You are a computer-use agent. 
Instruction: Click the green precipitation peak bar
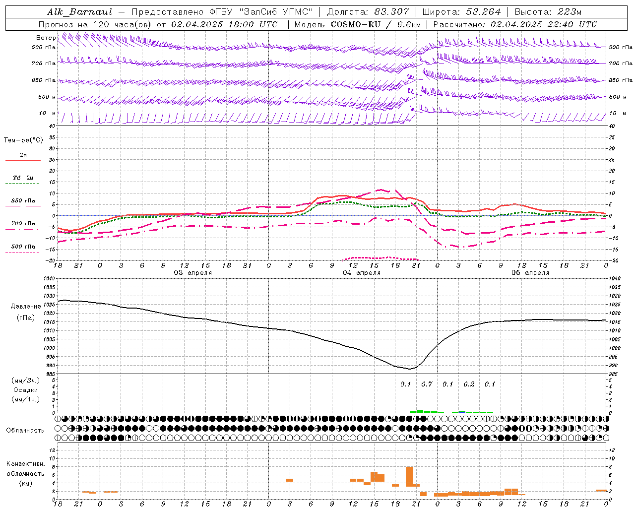(420, 411)
